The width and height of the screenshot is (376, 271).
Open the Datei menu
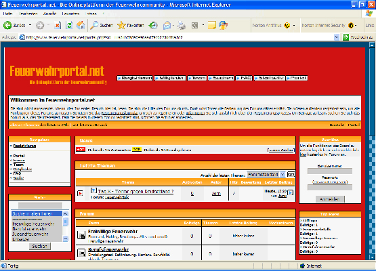[7, 14]
